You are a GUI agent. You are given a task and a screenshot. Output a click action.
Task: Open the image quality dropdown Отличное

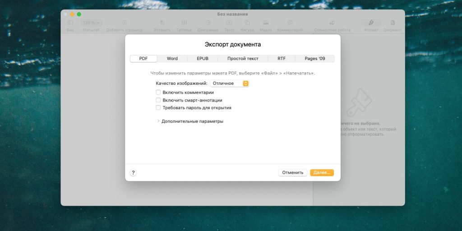230,83
